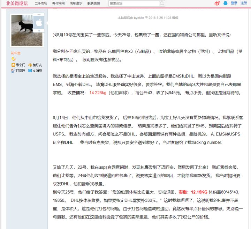Click the house icon beside 串个门
The image size is (251, 229).
tap(13, 65)
